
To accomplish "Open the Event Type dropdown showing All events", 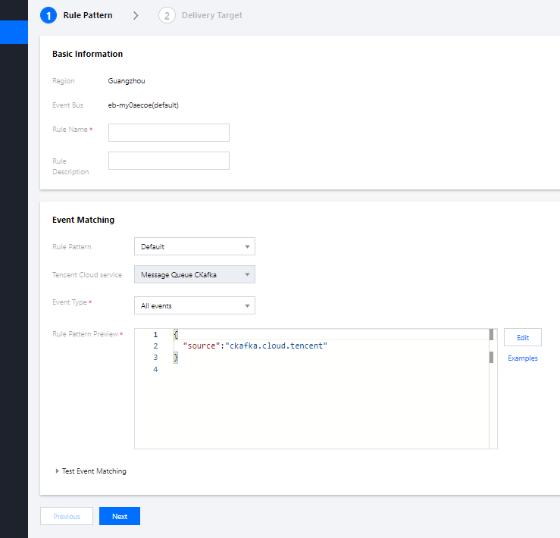I will (x=194, y=305).
